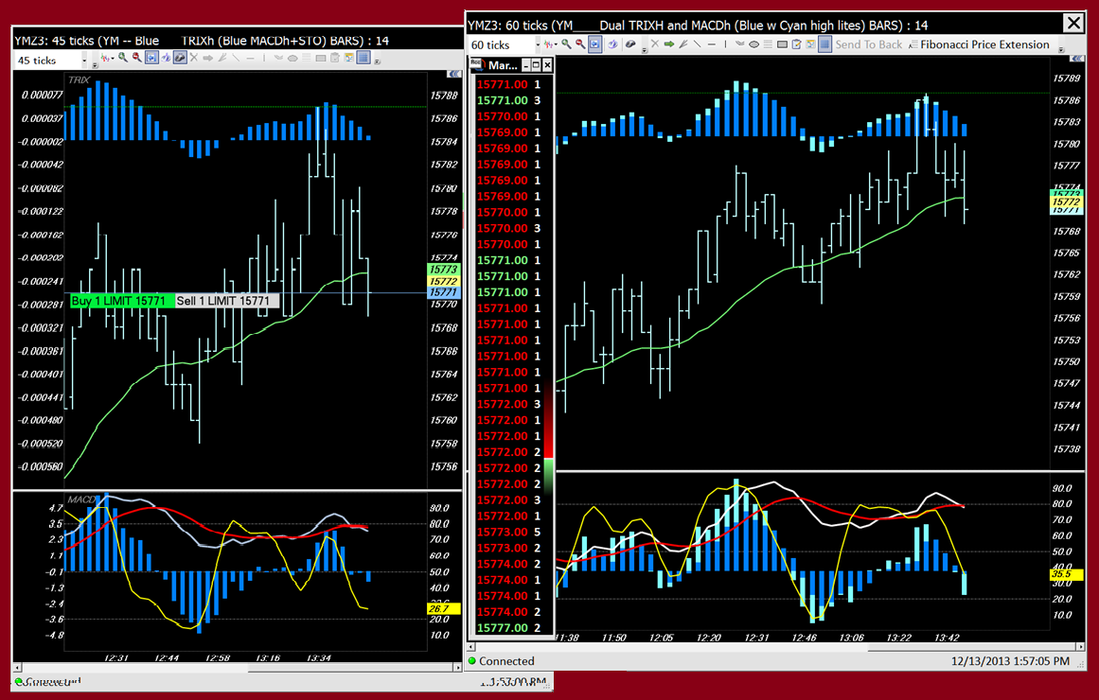
Task: Select the diagonal trend line tool on the left toolbar
Action: pyautogui.click(x=237, y=58)
